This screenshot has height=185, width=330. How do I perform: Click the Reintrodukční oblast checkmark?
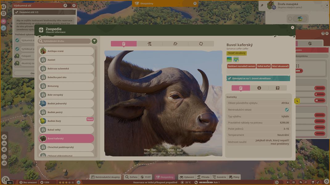pyautogui.click(x=287, y=110)
